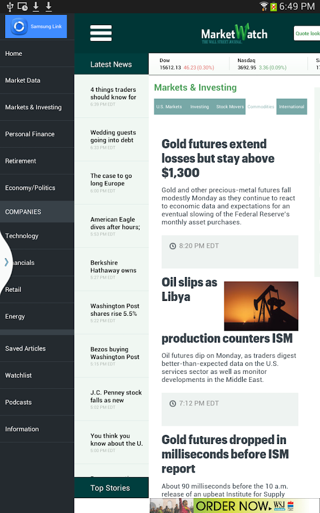Tap the 6:49 PM status bar clock
The image size is (320, 513).
click(x=297, y=6)
